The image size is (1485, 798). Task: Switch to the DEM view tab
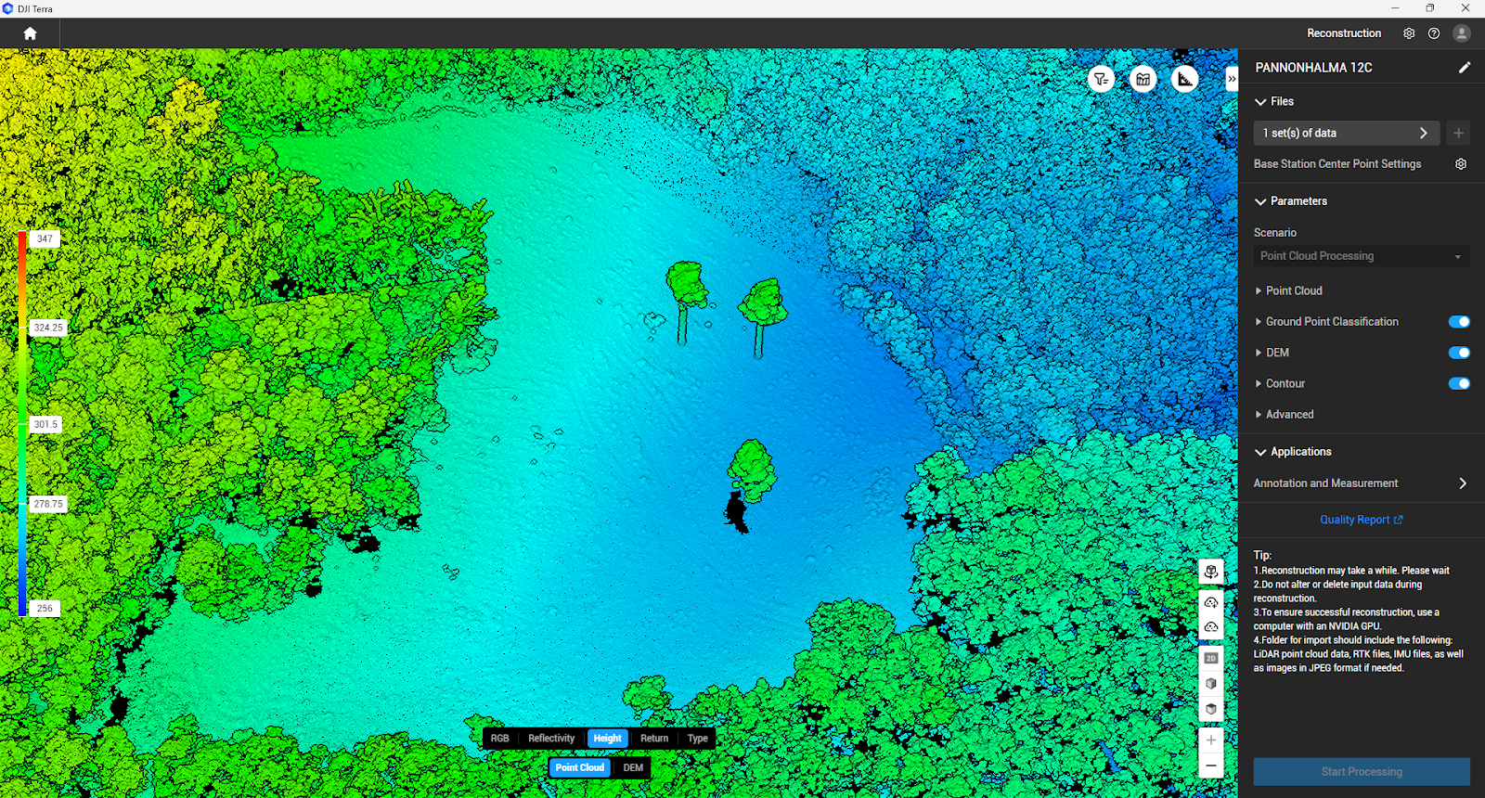pyautogui.click(x=633, y=767)
